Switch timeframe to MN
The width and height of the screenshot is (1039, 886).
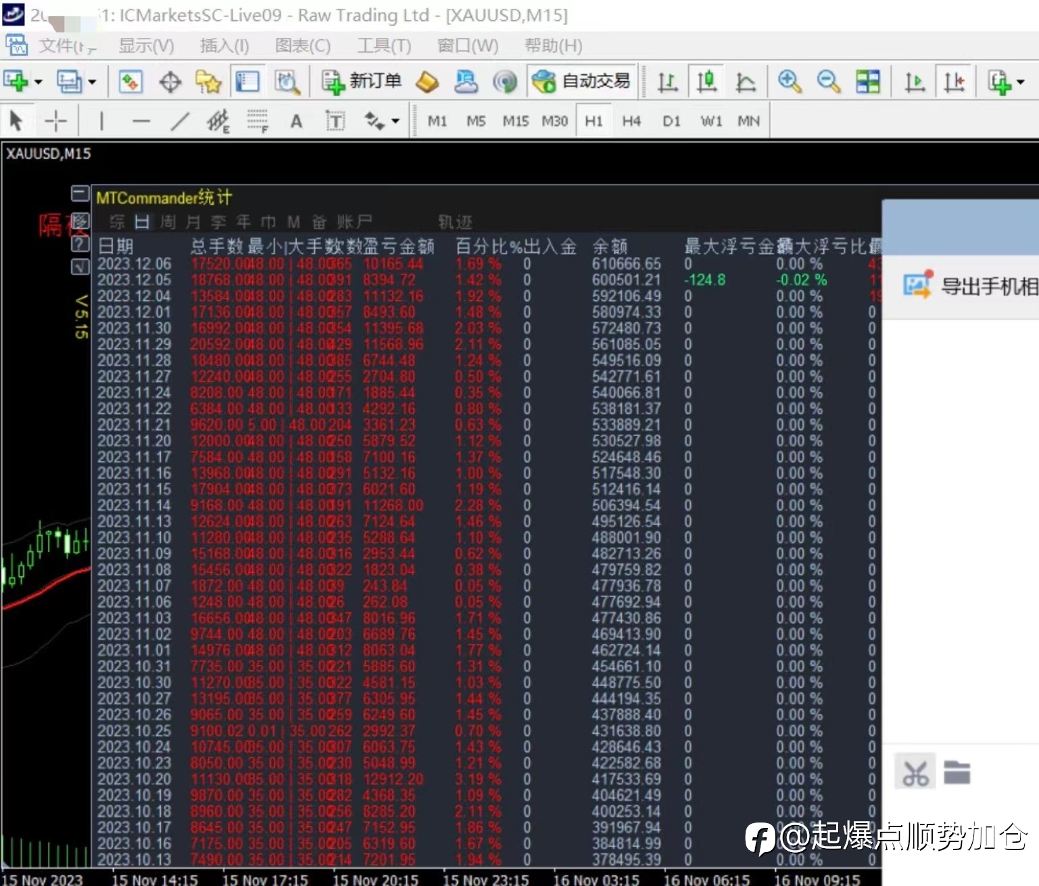[x=748, y=121]
